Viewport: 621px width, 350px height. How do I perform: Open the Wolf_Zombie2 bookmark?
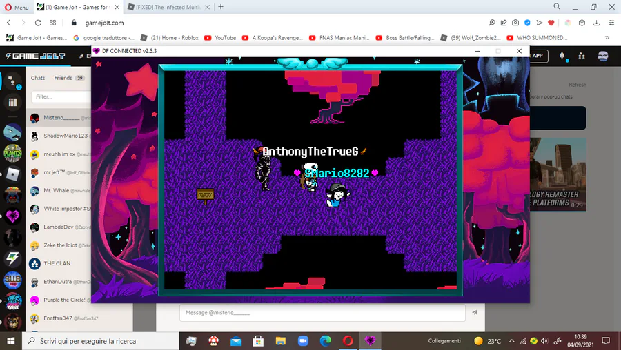(x=471, y=38)
